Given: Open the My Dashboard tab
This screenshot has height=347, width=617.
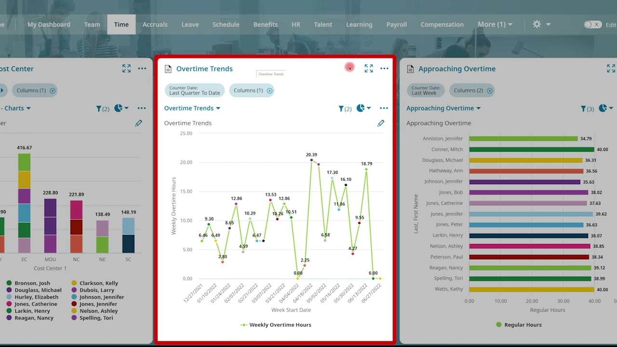Looking at the screenshot, I should 49,25.
